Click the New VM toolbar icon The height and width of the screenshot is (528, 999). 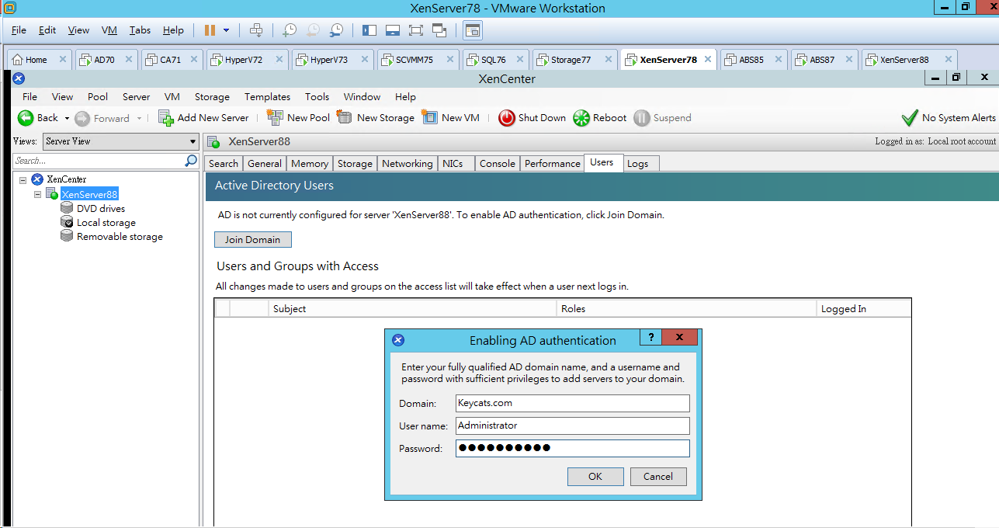(429, 117)
